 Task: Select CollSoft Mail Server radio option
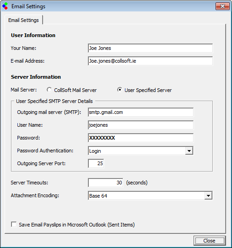49,90
